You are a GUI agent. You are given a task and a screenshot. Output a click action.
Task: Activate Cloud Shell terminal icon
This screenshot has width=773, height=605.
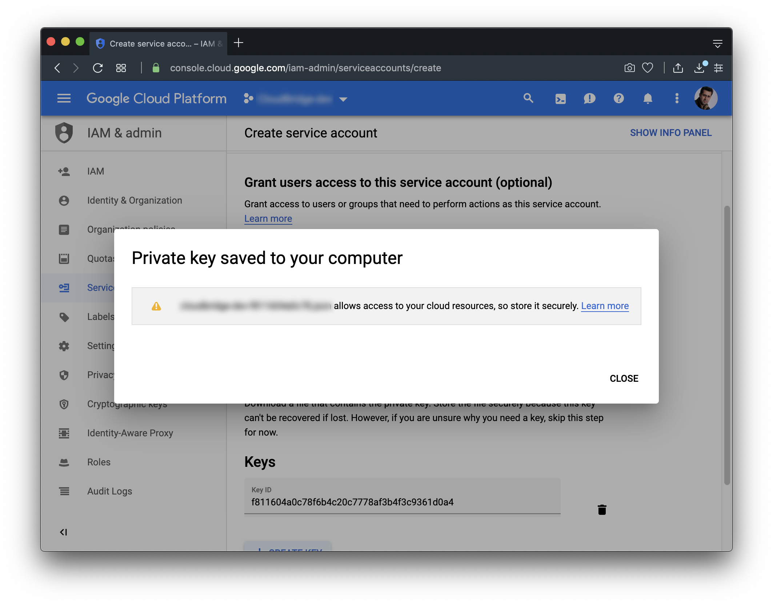[x=560, y=99]
